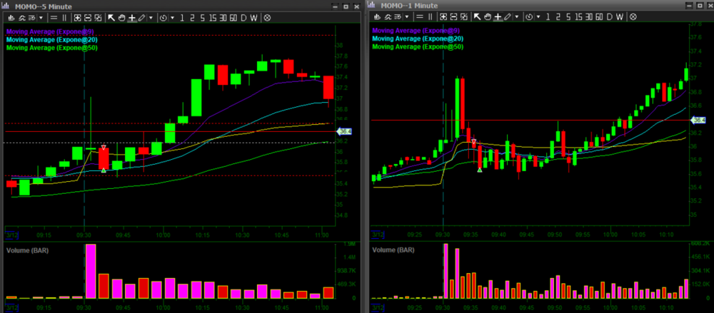The image size is (714, 313).
Task: Click first toolbar icon in 1 Minute chart
Action: point(376,17)
